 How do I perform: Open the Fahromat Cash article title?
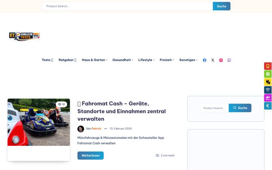[x=121, y=111]
